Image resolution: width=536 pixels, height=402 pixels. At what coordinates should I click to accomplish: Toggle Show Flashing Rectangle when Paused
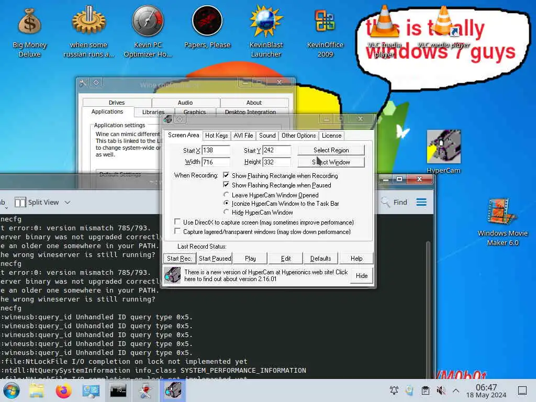point(226,185)
